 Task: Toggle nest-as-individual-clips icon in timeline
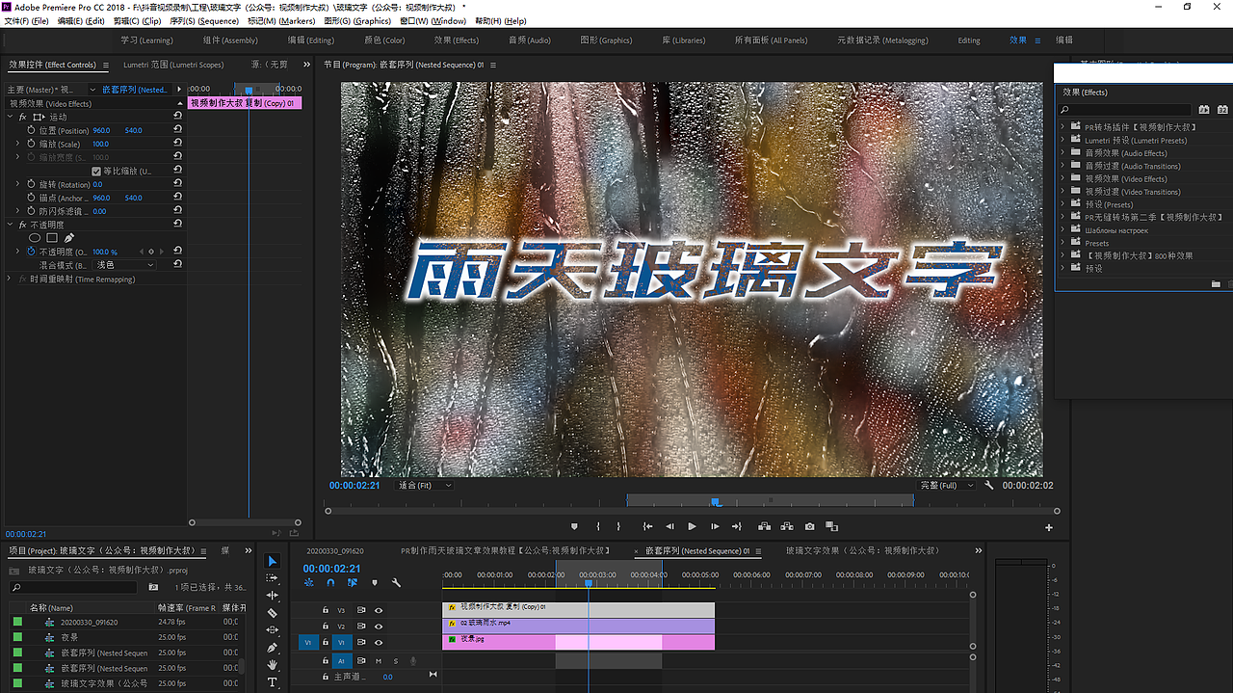click(x=308, y=582)
